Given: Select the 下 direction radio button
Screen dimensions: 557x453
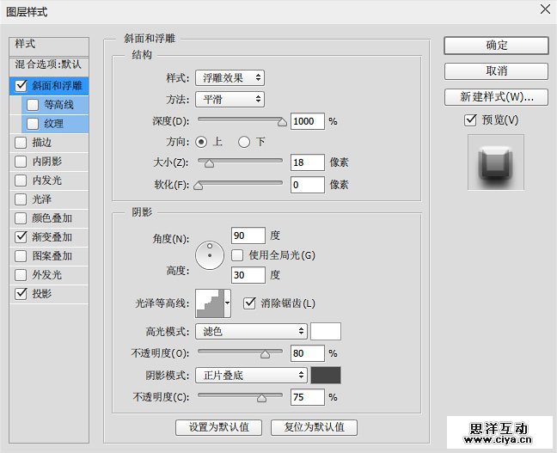Looking at the screenshot, I should pos(244,142).
